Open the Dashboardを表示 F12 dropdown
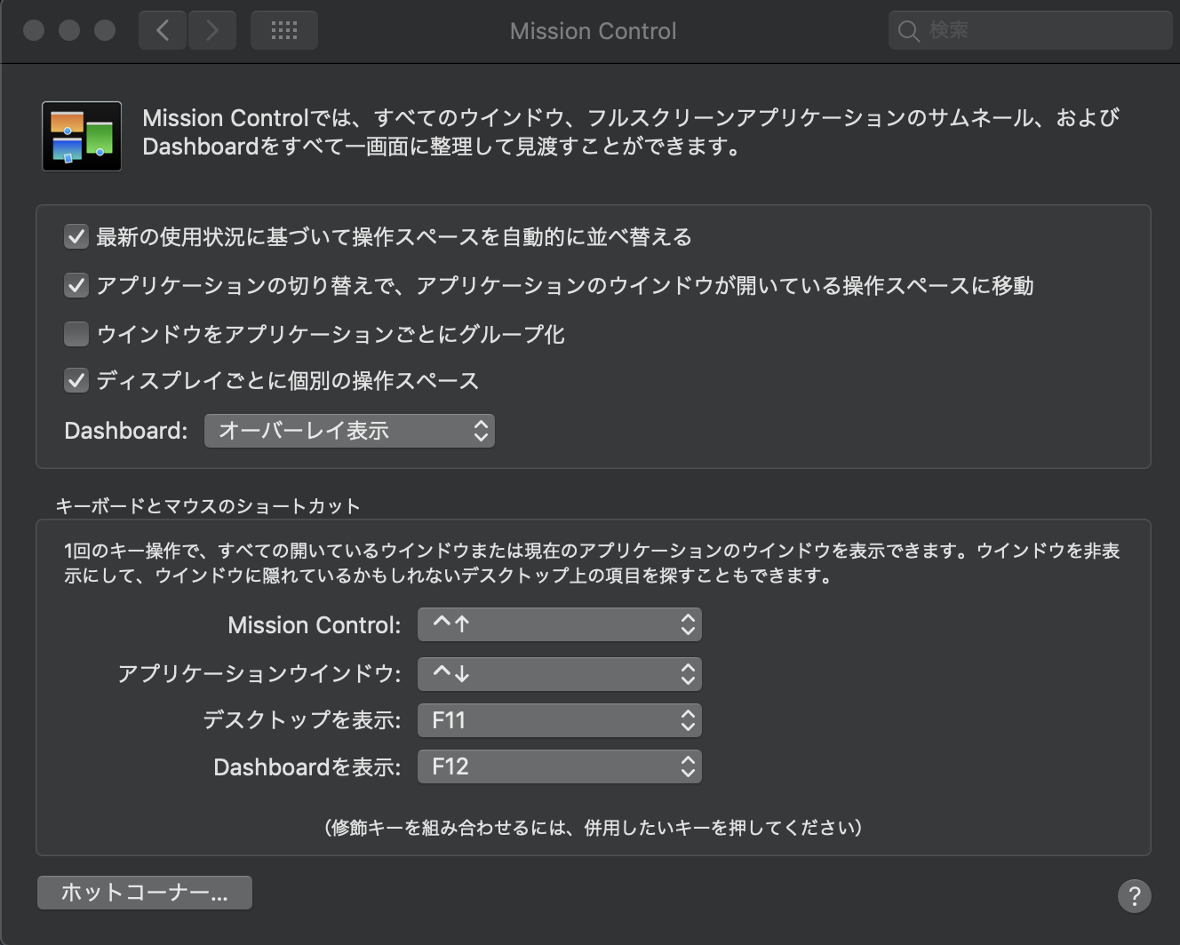Screen dimensions: 1180x945 pos(560,766)
